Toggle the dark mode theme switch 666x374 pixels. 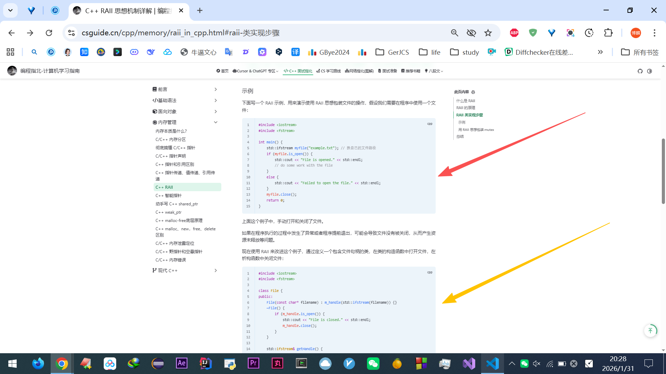click(x=650, y=71)
